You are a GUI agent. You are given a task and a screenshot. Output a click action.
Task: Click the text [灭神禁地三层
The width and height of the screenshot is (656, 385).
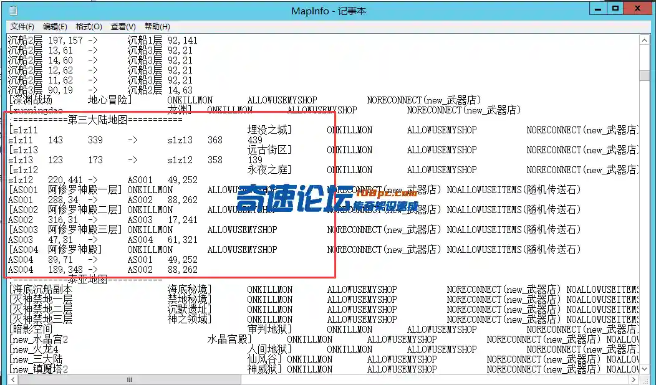click(x=41, y=320)
